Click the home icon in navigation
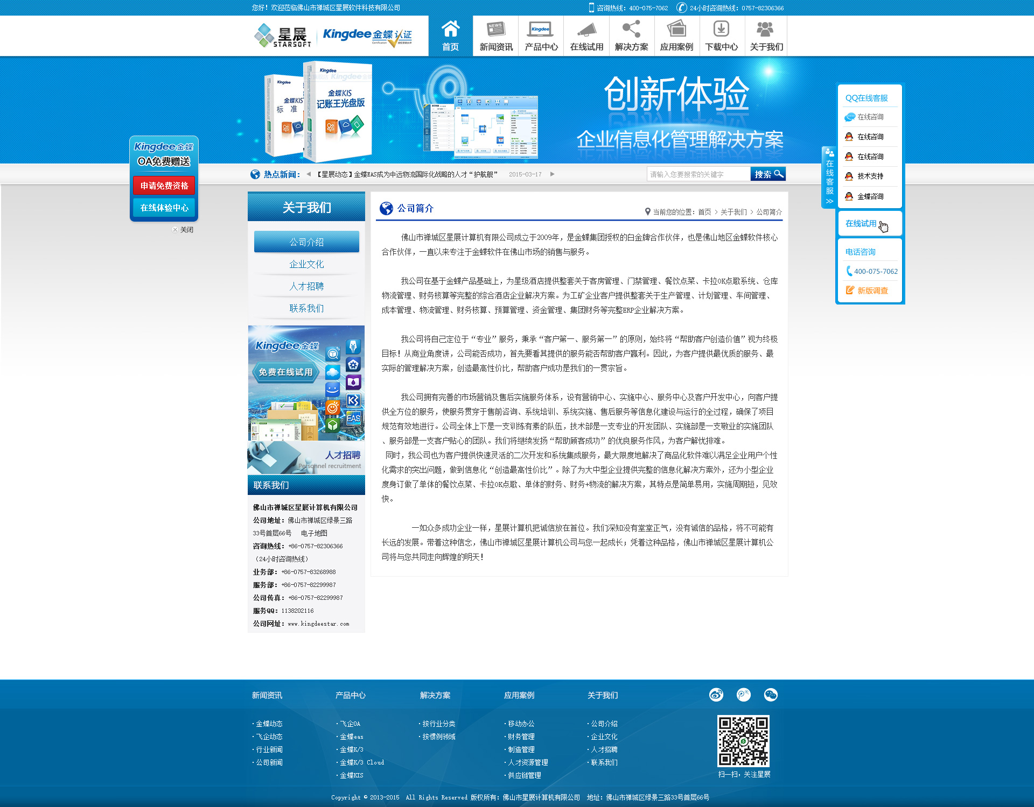 point(450,29)
